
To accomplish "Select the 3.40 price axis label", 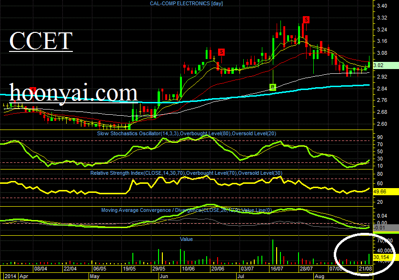I will tap(382, 6).
